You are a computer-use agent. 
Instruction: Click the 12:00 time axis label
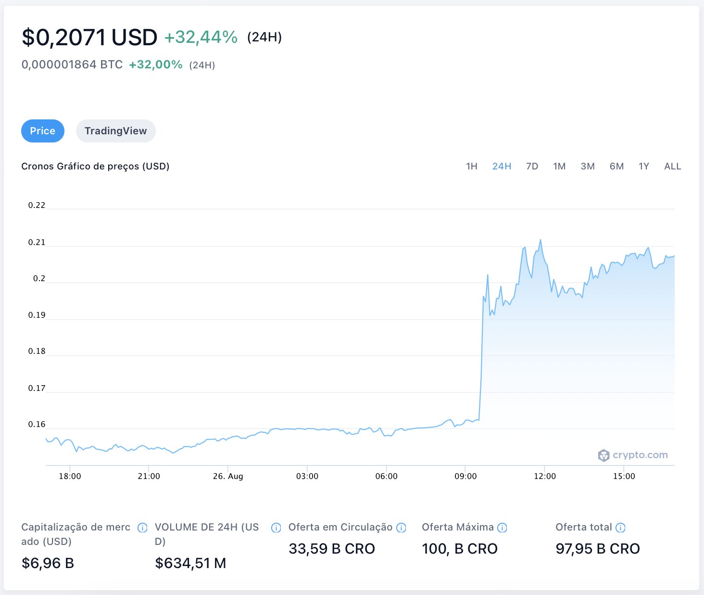coord(544,476)
